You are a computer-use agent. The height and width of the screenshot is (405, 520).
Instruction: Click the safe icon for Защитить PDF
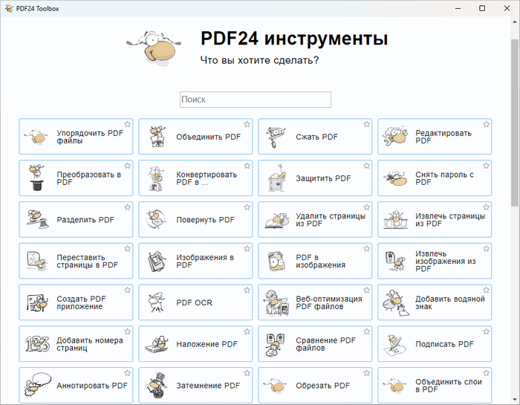(x=276, y=178)
